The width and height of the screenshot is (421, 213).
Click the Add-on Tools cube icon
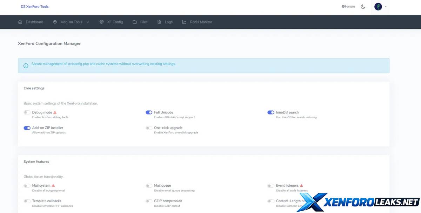(x=55, y=22)
